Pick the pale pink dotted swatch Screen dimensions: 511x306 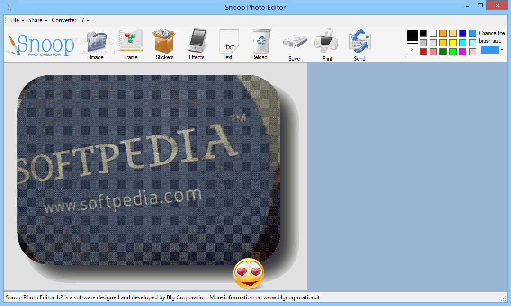[473, 52]
